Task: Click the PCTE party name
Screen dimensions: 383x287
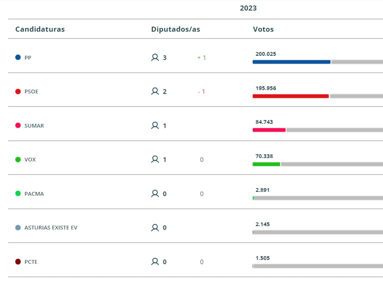Action: [x=31, y=262]
